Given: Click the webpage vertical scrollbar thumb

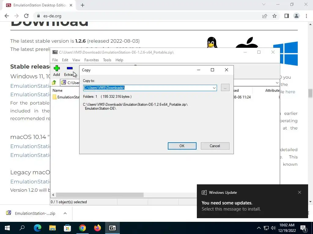Looking at the screenshot, I should pos(310,93).
